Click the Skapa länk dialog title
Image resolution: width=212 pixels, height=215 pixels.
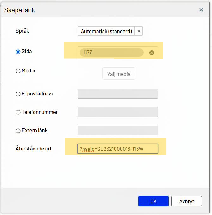click(20, 10)
